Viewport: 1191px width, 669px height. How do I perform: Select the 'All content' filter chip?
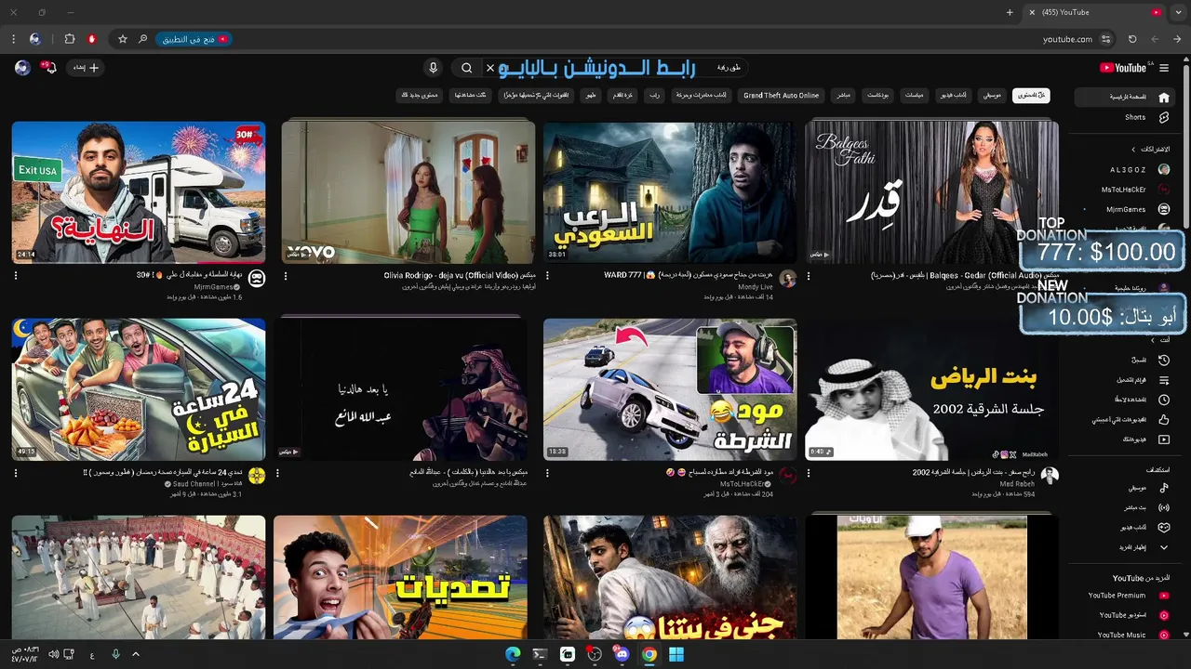pyautogui.click(x=1031, y=95)
